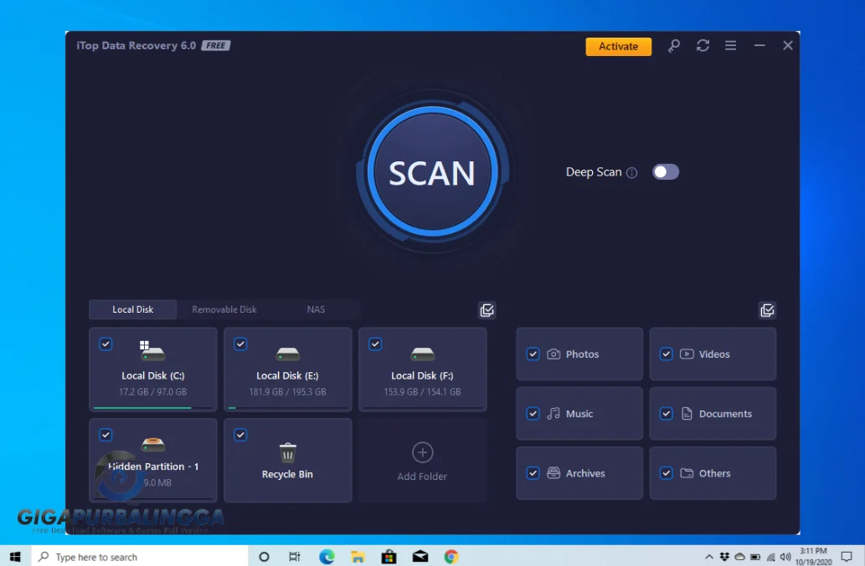The width and height of the screenshot is (865, 566).
Task: Uncheck Local Disk (C:) checkbox
Action: pos(106,344)
